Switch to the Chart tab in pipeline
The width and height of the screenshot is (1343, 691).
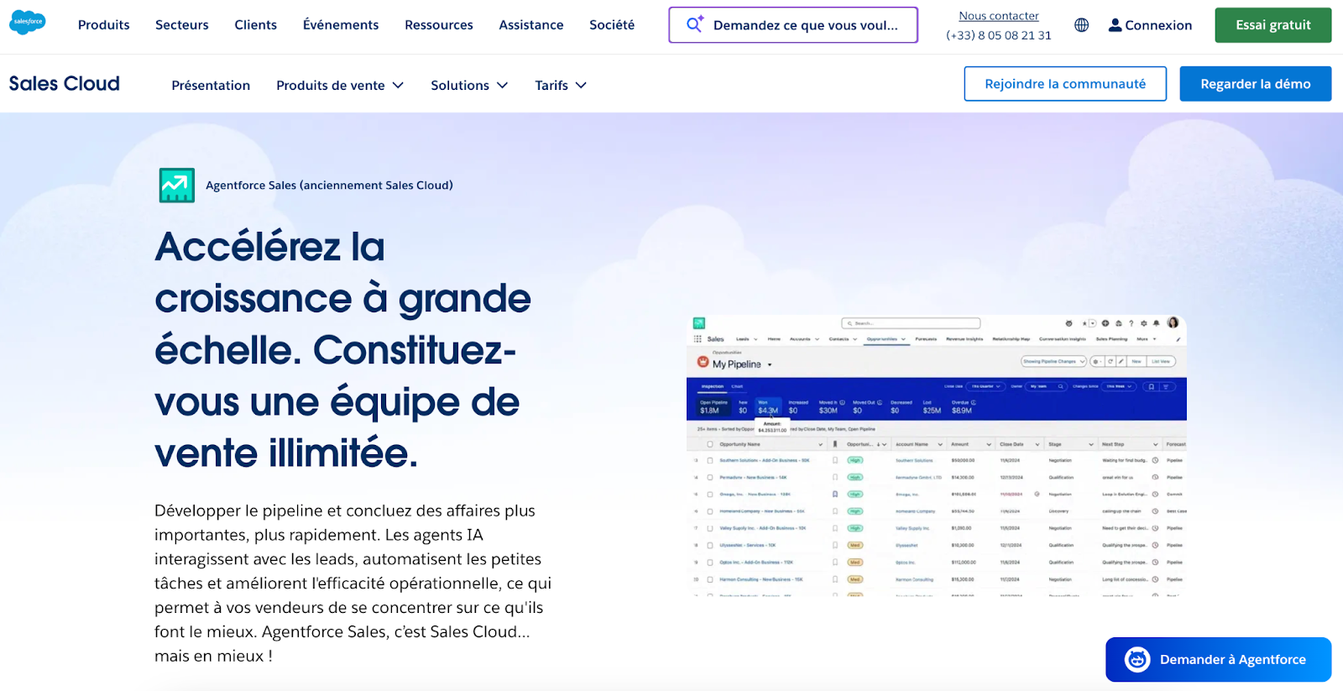pos(737,386)
